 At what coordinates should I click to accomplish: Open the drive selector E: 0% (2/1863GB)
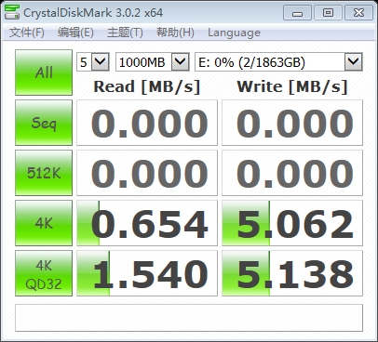(278, 62)
